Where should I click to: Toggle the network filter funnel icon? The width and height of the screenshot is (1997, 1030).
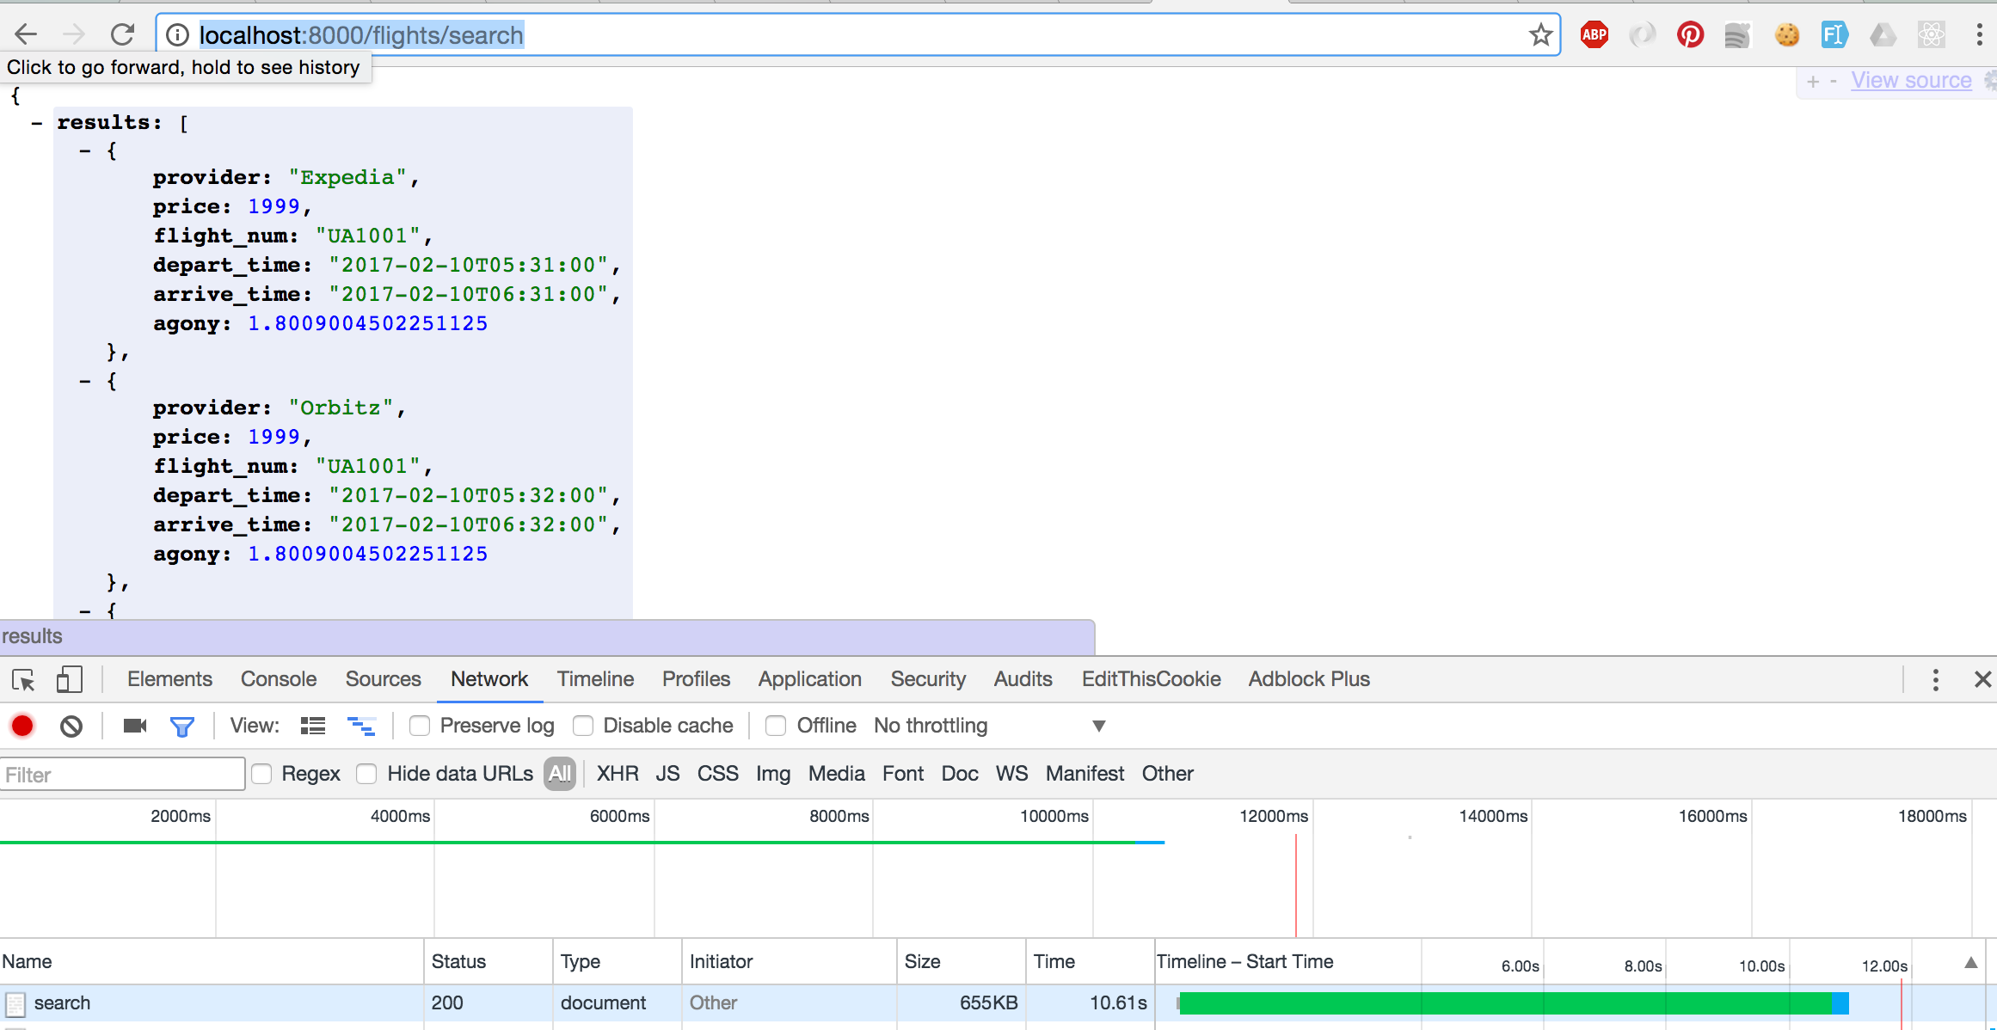(x=182, y=727)
